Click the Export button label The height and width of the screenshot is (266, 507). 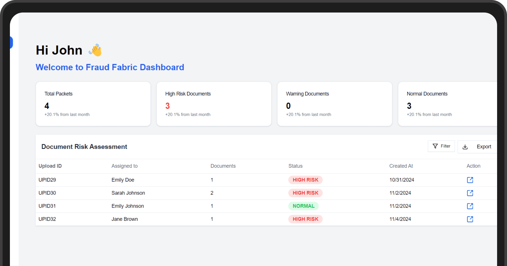[484, 147]
